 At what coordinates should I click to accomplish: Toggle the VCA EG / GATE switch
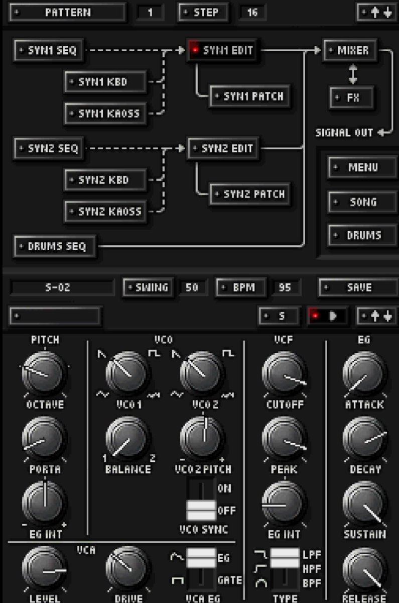click(x=201, y=569)
